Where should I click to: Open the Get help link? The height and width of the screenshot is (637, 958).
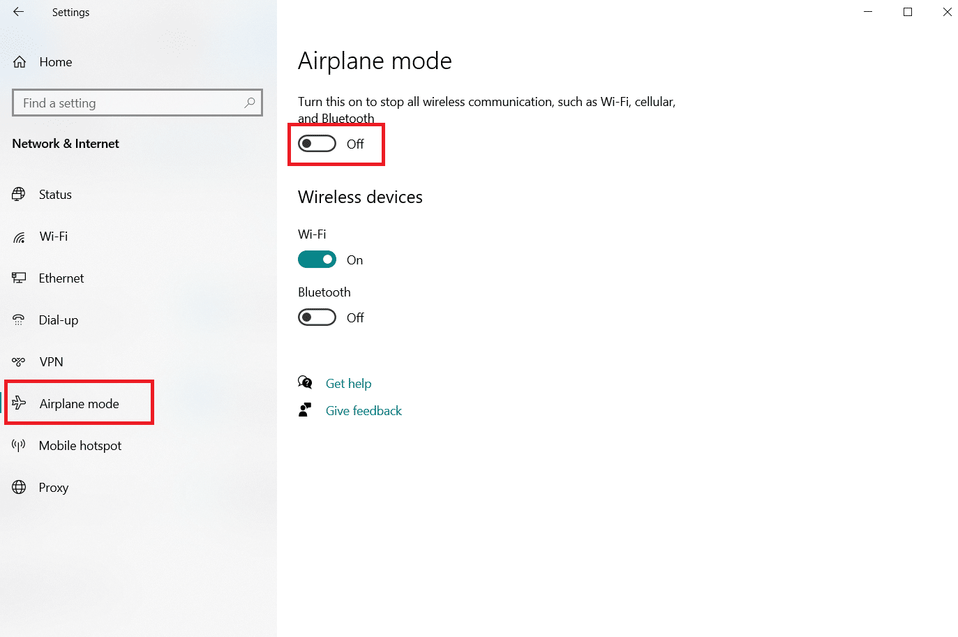coord(348,383)
